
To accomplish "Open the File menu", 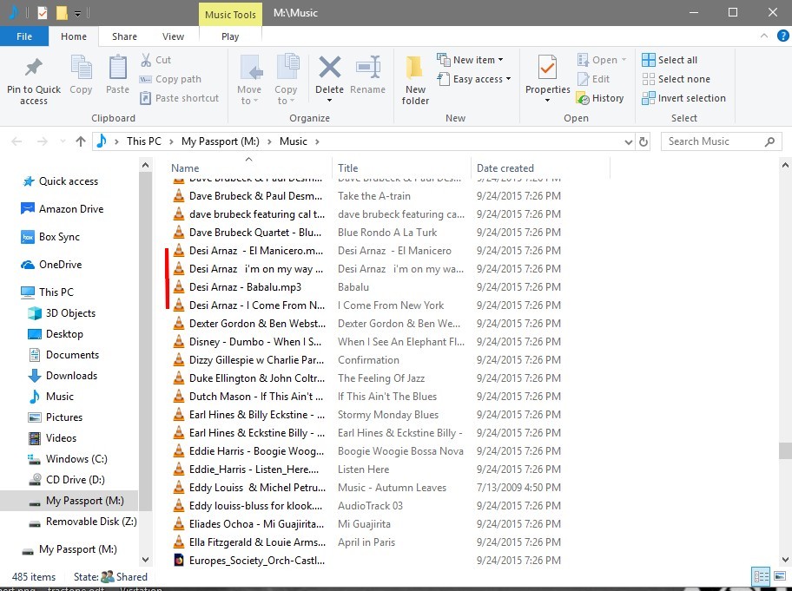I will [24, 36].
